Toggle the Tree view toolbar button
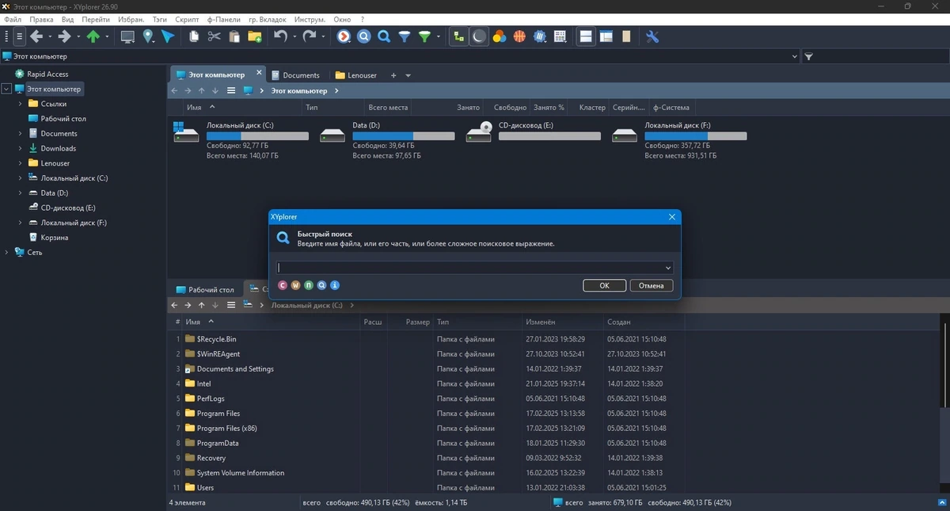The image size is (950, 511). (458, 36)
